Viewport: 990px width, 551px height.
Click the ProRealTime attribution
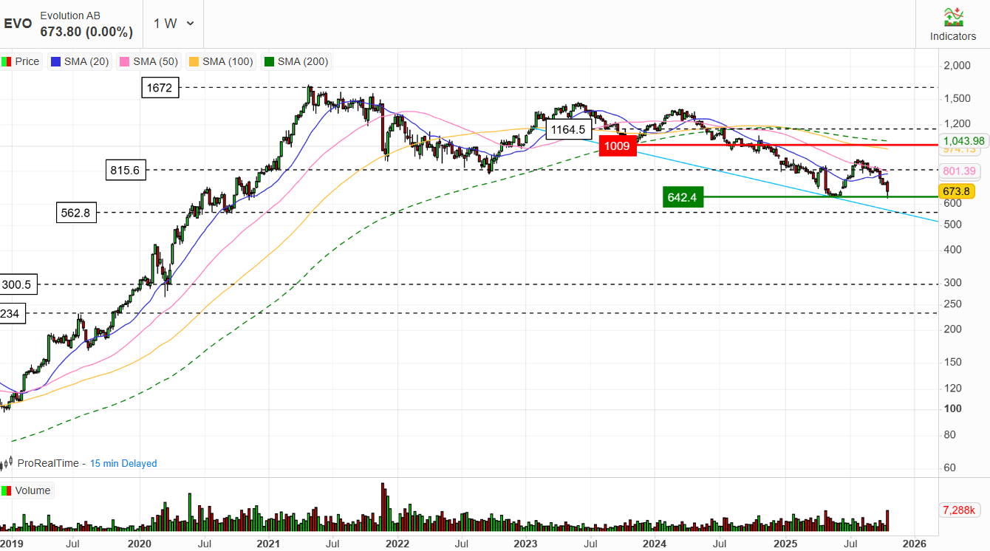(48, 463)
